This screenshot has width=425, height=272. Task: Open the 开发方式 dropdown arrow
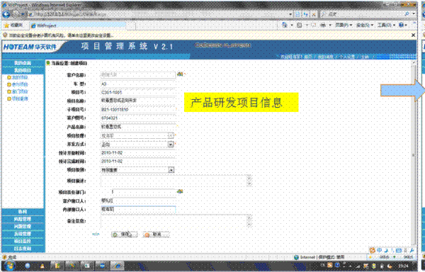pyautogui.click(x=171, y=144)
